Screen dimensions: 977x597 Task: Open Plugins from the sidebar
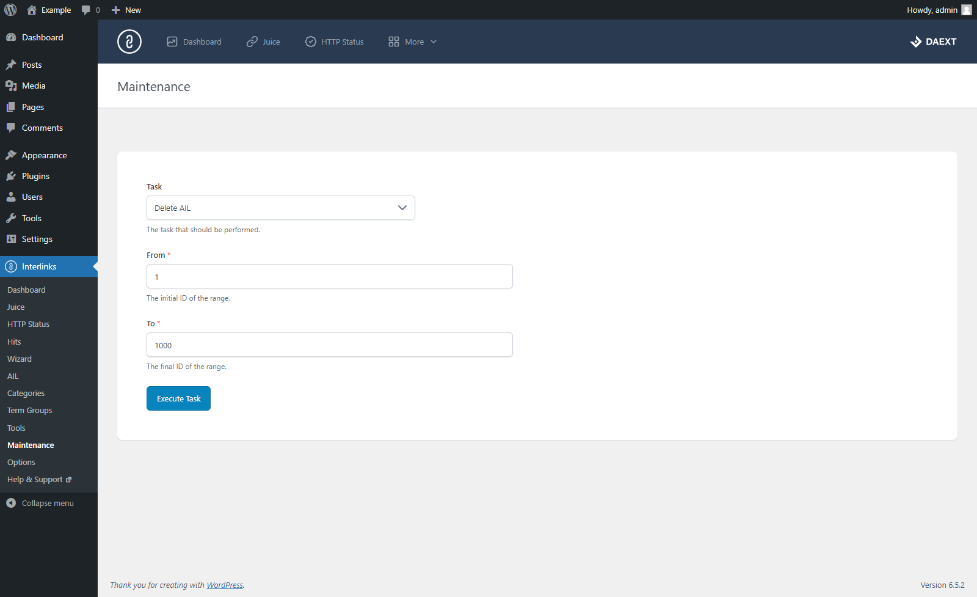(35, 176)
